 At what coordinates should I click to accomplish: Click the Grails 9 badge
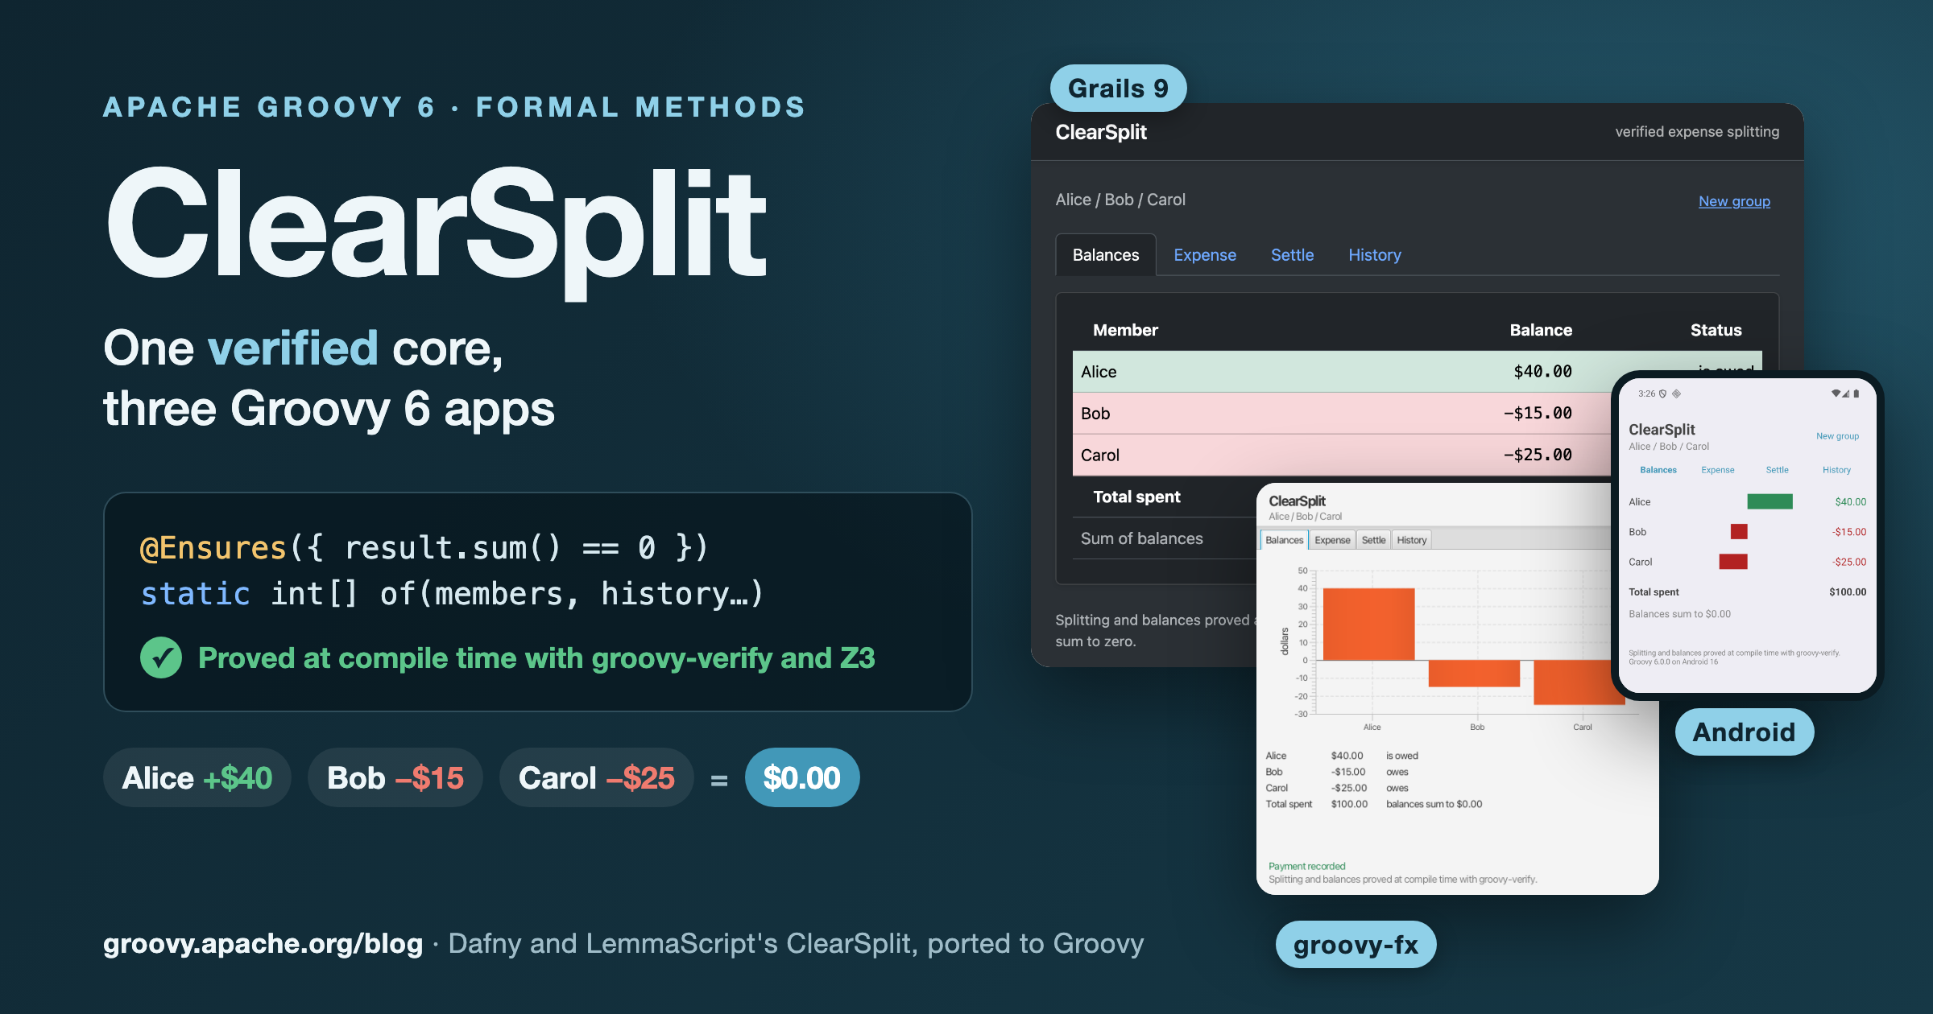tap(1118, 88)
